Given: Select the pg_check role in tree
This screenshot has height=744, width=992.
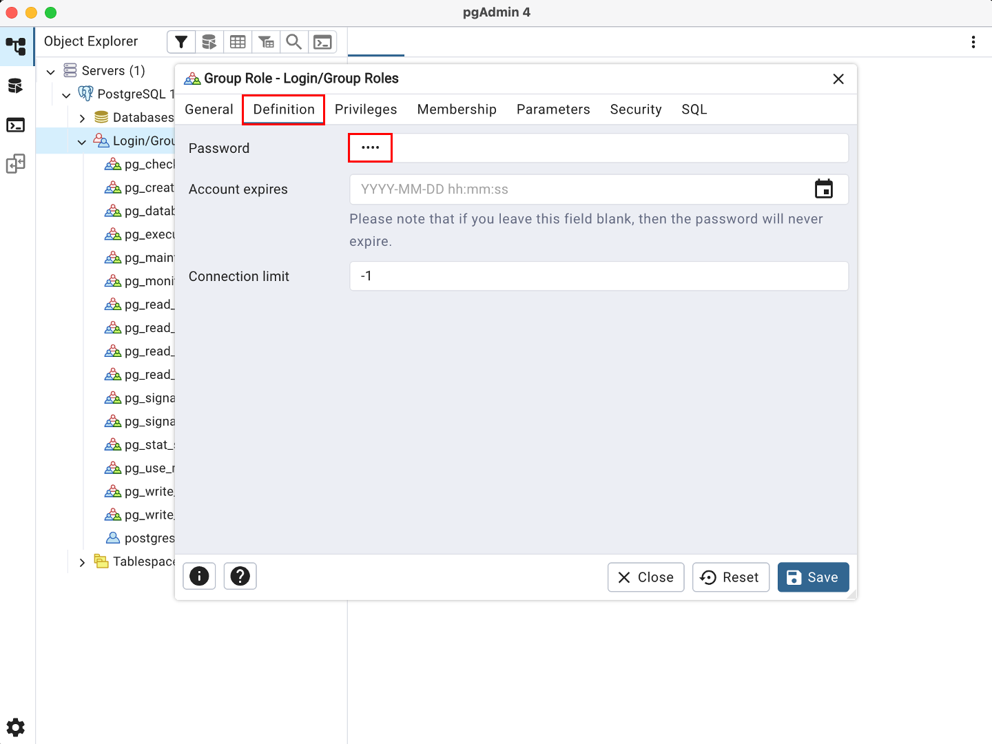Looking at the screenshot, I should 149,164.
